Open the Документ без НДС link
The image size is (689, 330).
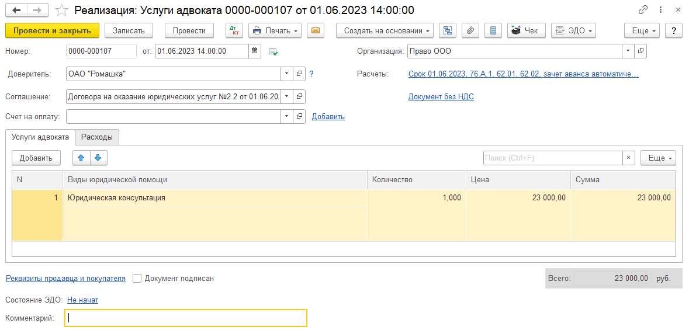441,96
